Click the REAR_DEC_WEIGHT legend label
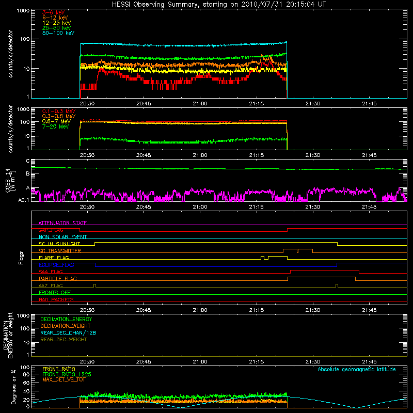 pos(63,340)
